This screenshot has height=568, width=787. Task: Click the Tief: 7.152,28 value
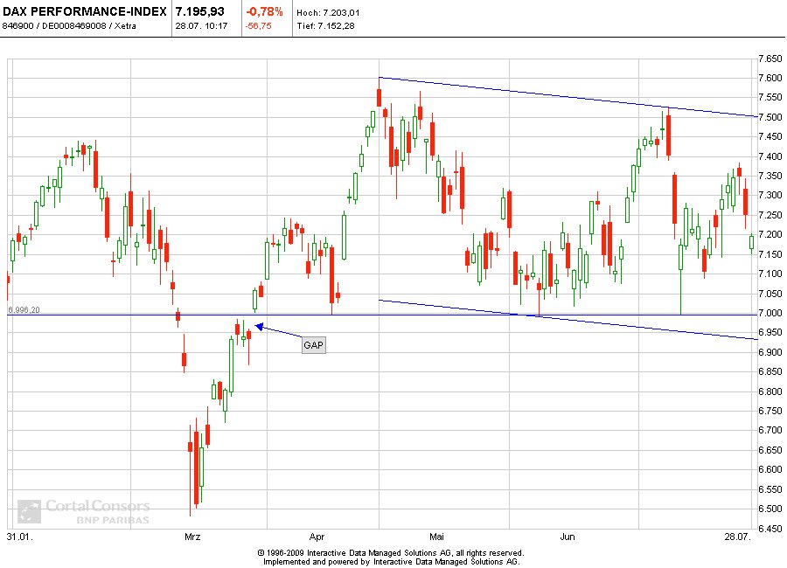tap(325, 27)
